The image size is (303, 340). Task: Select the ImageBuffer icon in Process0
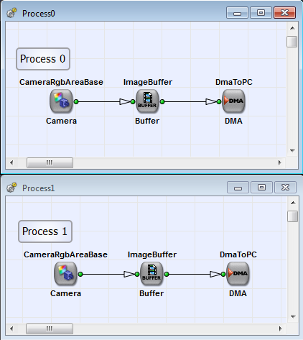(147, 101)
